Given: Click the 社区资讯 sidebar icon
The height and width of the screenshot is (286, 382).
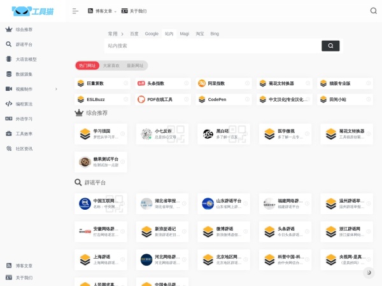Looking at the screenshot, I should (9, 148).
